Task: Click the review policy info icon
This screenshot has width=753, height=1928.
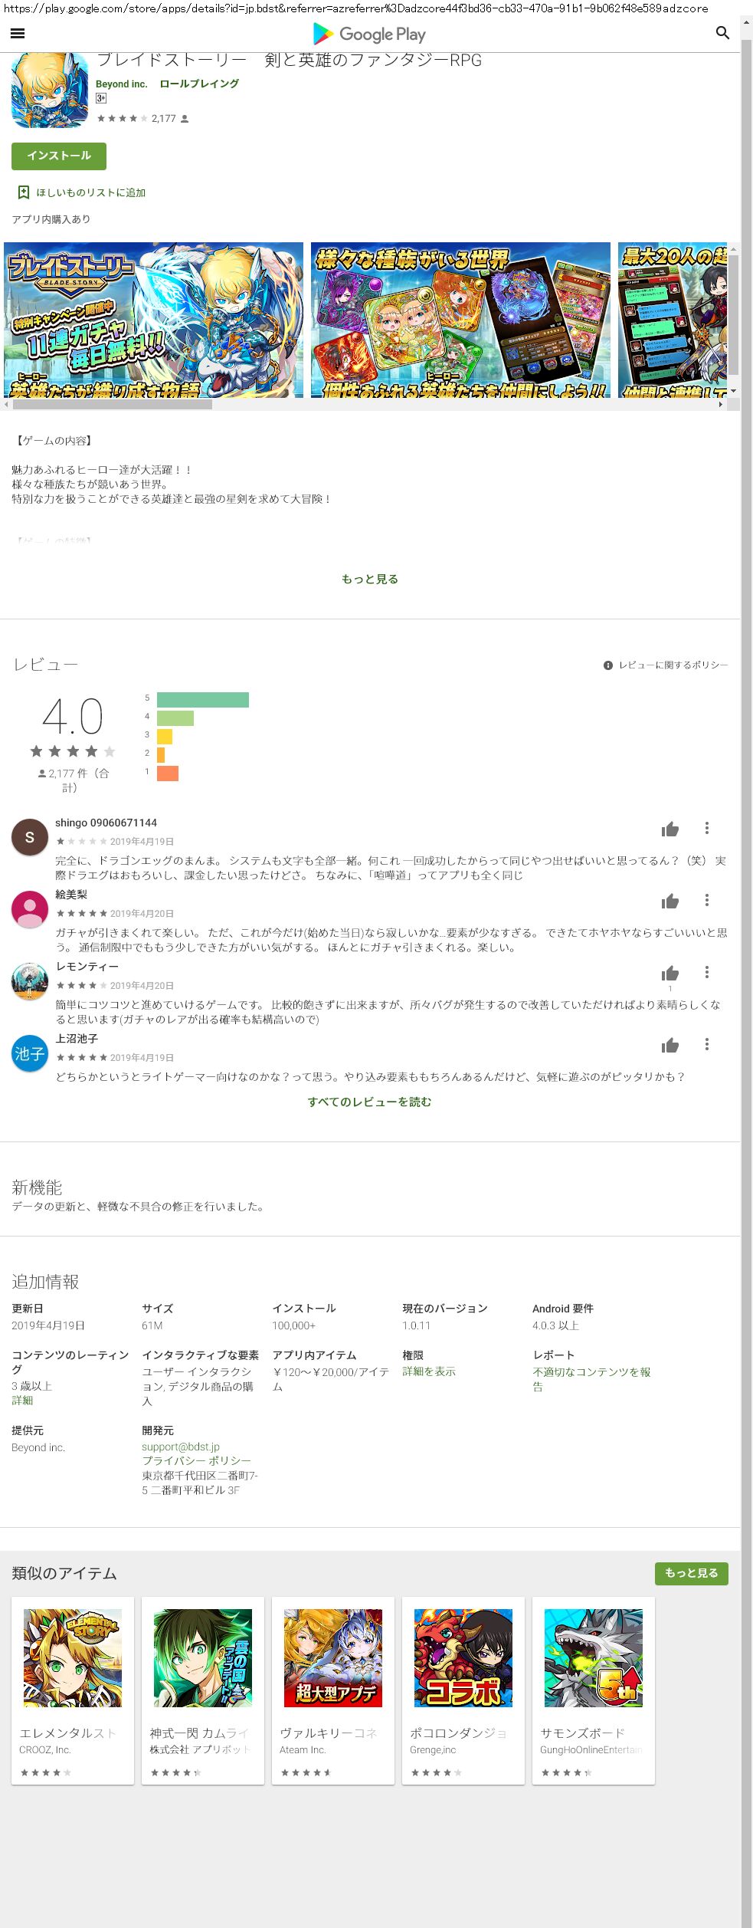Action: coord(608,665)
